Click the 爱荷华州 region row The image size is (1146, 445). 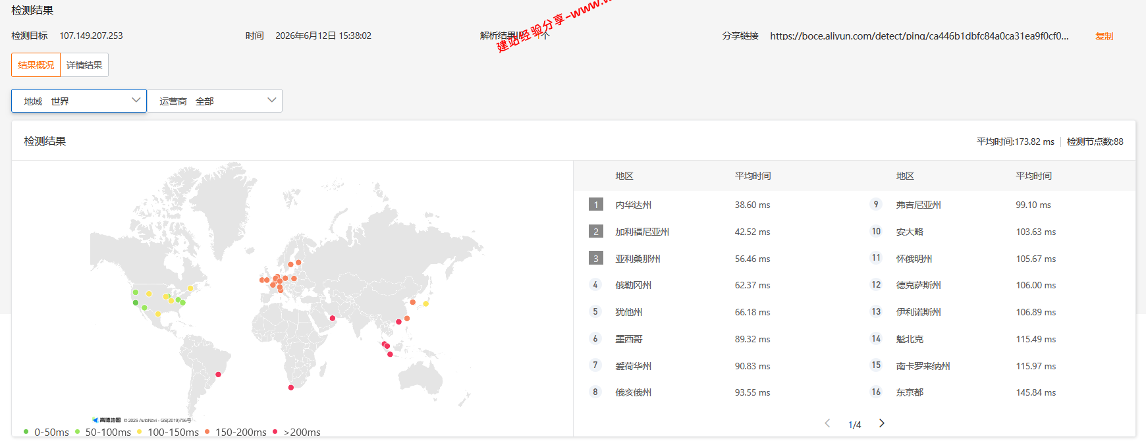(x=714, y=366)
